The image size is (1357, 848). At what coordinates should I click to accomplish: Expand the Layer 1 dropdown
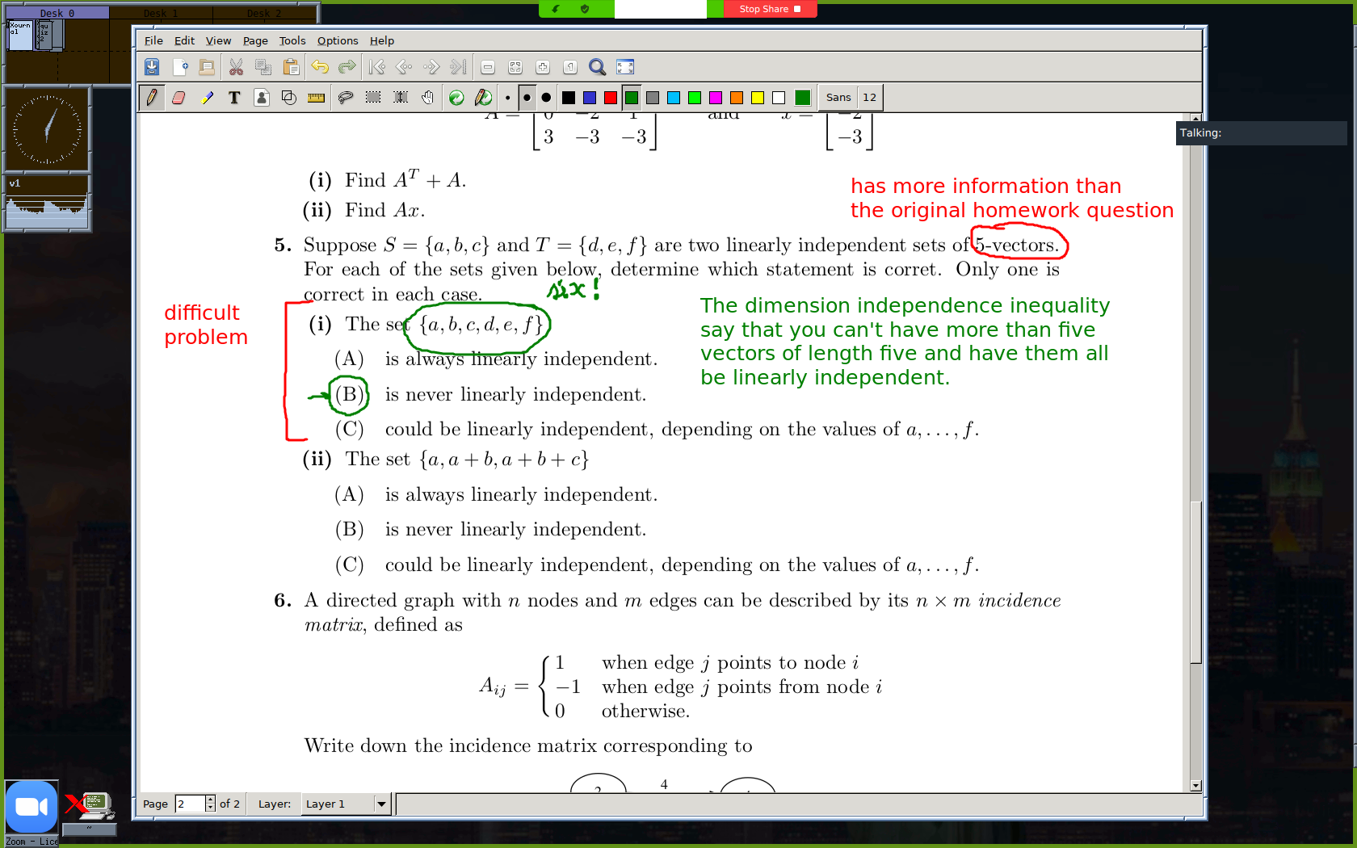click(381, 804)
